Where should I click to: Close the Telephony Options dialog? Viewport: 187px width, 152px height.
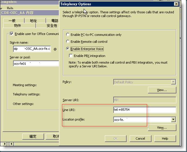176,4
